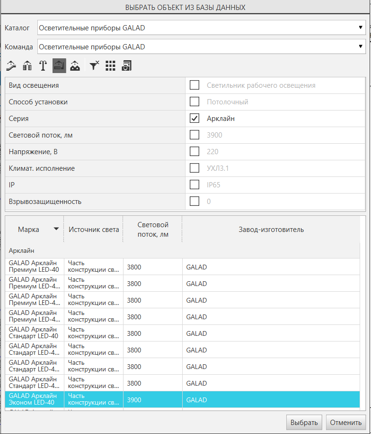The height and width of the screenshot is (434, 371).
Task: Select the road lighting category icon
Action: click(x=11, y=66)
